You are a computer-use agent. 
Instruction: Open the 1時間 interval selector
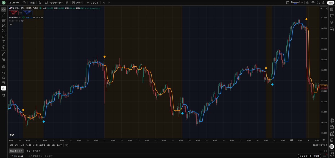[x=32, y=3]
